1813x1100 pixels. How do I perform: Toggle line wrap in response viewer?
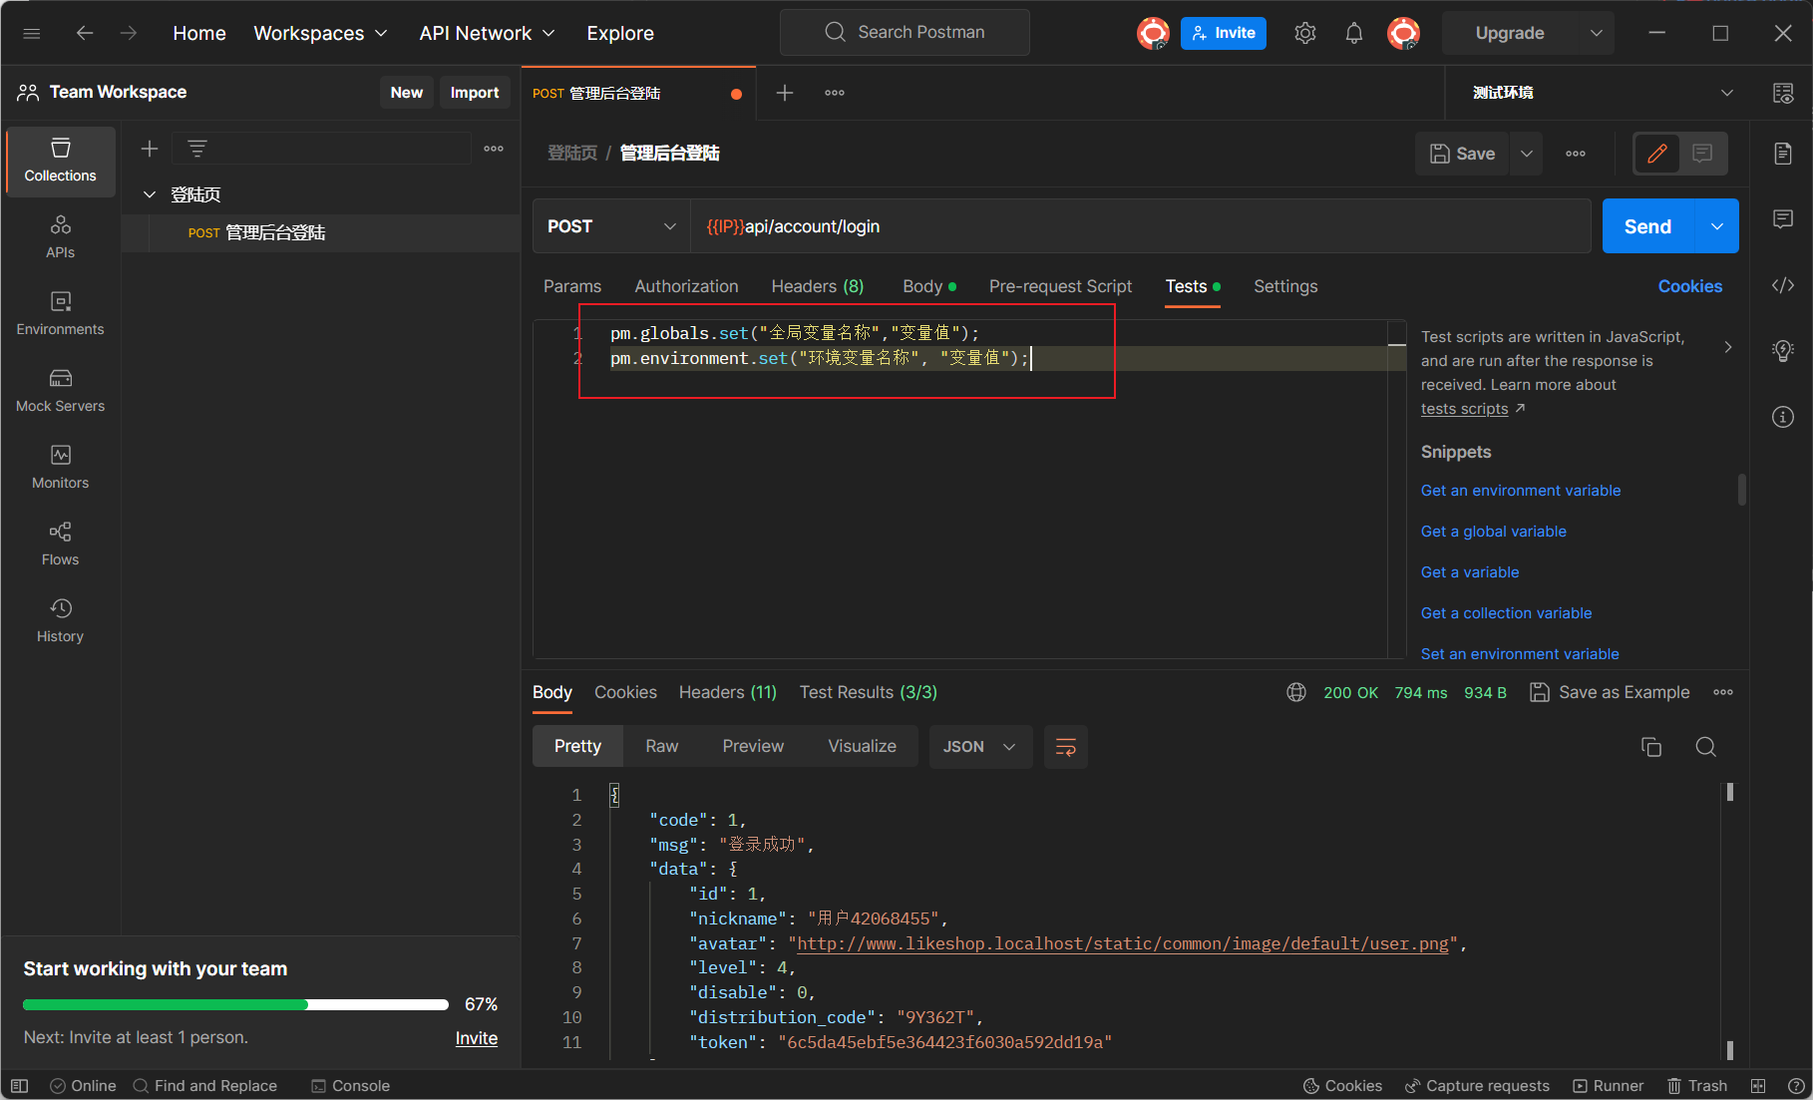[1065, 747]
